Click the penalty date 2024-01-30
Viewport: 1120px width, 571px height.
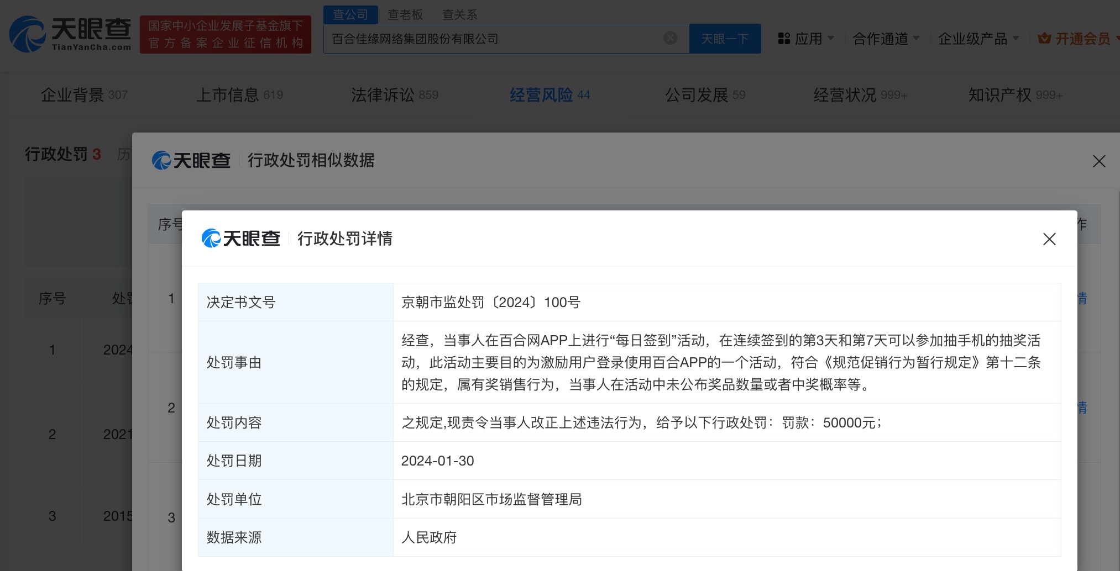coord(438,461)
